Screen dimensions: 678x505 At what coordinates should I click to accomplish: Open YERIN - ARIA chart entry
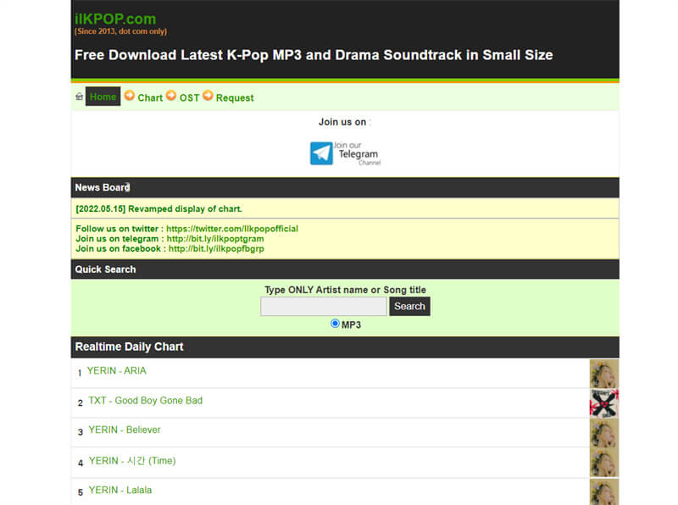117,370
